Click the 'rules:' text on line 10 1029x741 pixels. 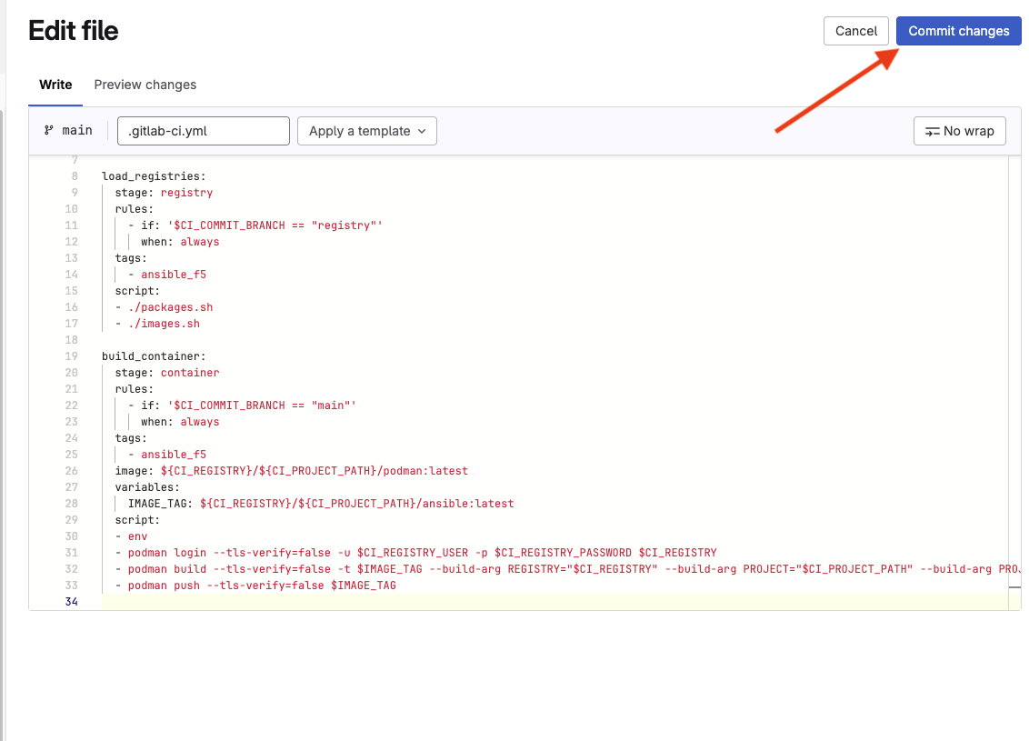[135, 209]
